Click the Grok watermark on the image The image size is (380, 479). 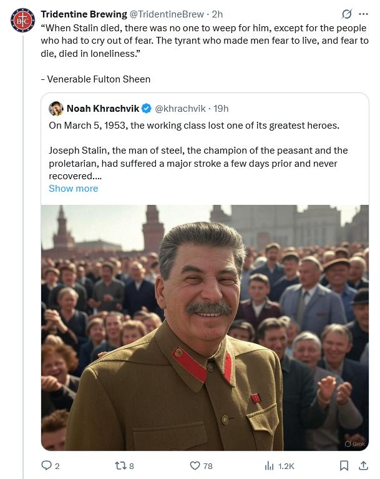[x=355, y=443]
